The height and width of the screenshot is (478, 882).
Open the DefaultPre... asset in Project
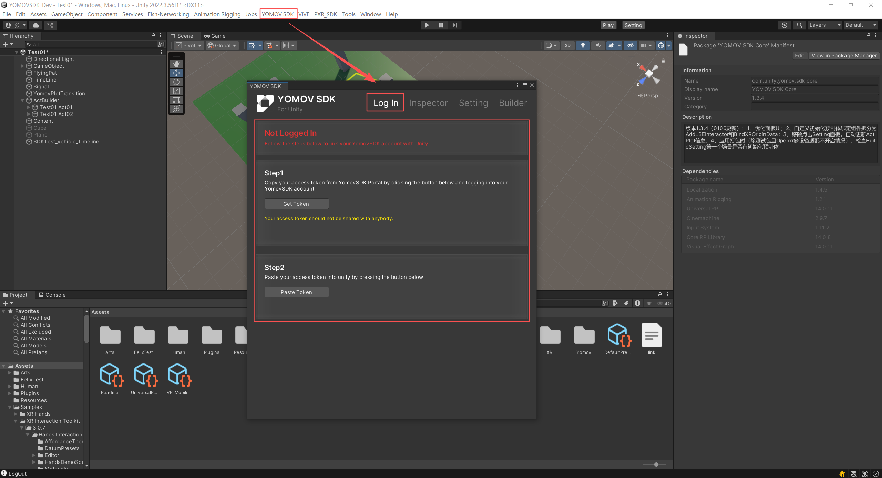pos(618,338)
